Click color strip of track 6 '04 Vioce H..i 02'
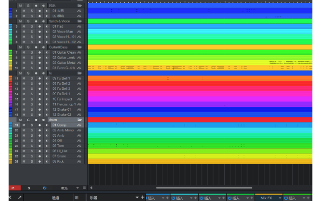The image size is (321, 201). (10, 42)
